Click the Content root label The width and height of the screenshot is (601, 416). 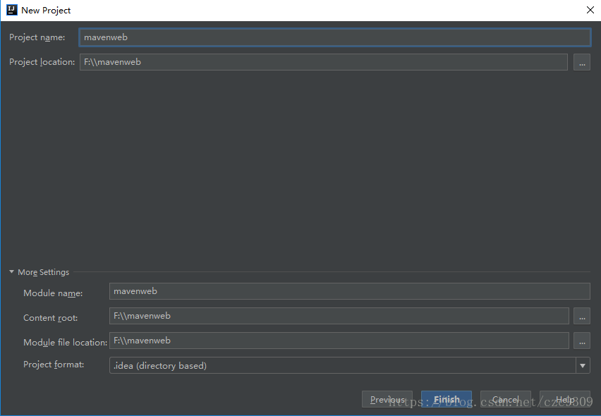51,317
